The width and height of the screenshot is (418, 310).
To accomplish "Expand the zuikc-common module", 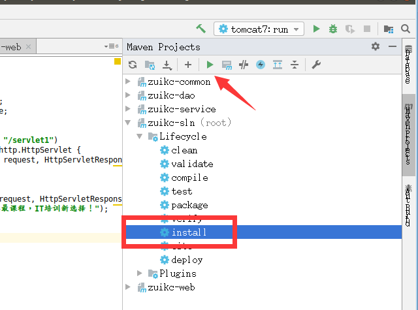I will (128, 81).
